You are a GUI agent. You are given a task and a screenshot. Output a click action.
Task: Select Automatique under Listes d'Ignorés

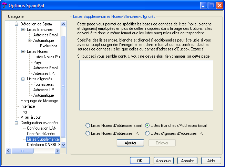44,95
